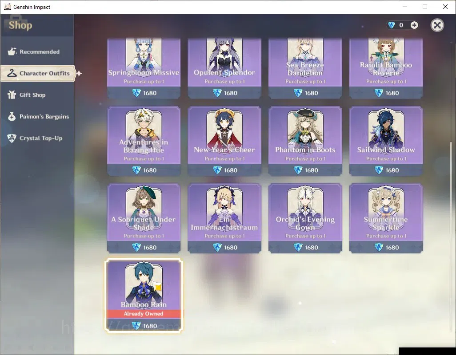Click the 1680 price under Summertime Sparkle
The height and width of the screenshot is (355, 456).
[x=392, y=248]
